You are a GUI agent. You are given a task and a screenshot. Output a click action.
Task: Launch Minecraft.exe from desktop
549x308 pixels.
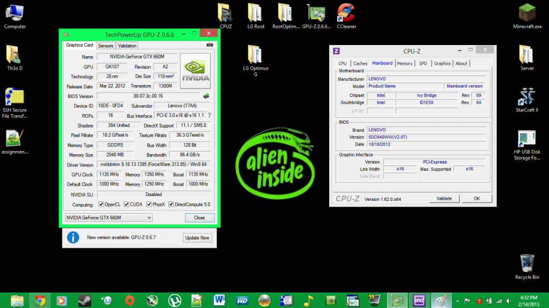[x=527, y=17]
